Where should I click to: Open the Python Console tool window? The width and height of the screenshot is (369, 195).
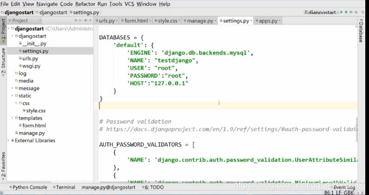[28, 187]
